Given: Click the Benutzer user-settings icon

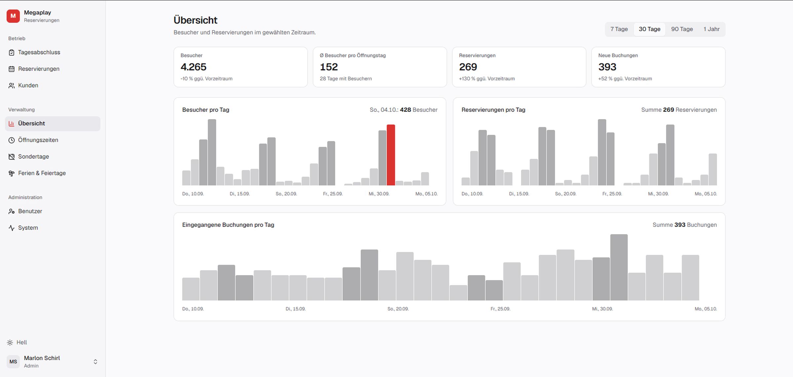Looking at the screenshot, I should click(12, 211).
